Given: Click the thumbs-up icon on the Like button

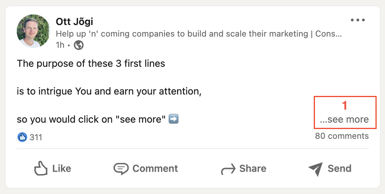Looking at the screenshot, I should coord(41,169).
